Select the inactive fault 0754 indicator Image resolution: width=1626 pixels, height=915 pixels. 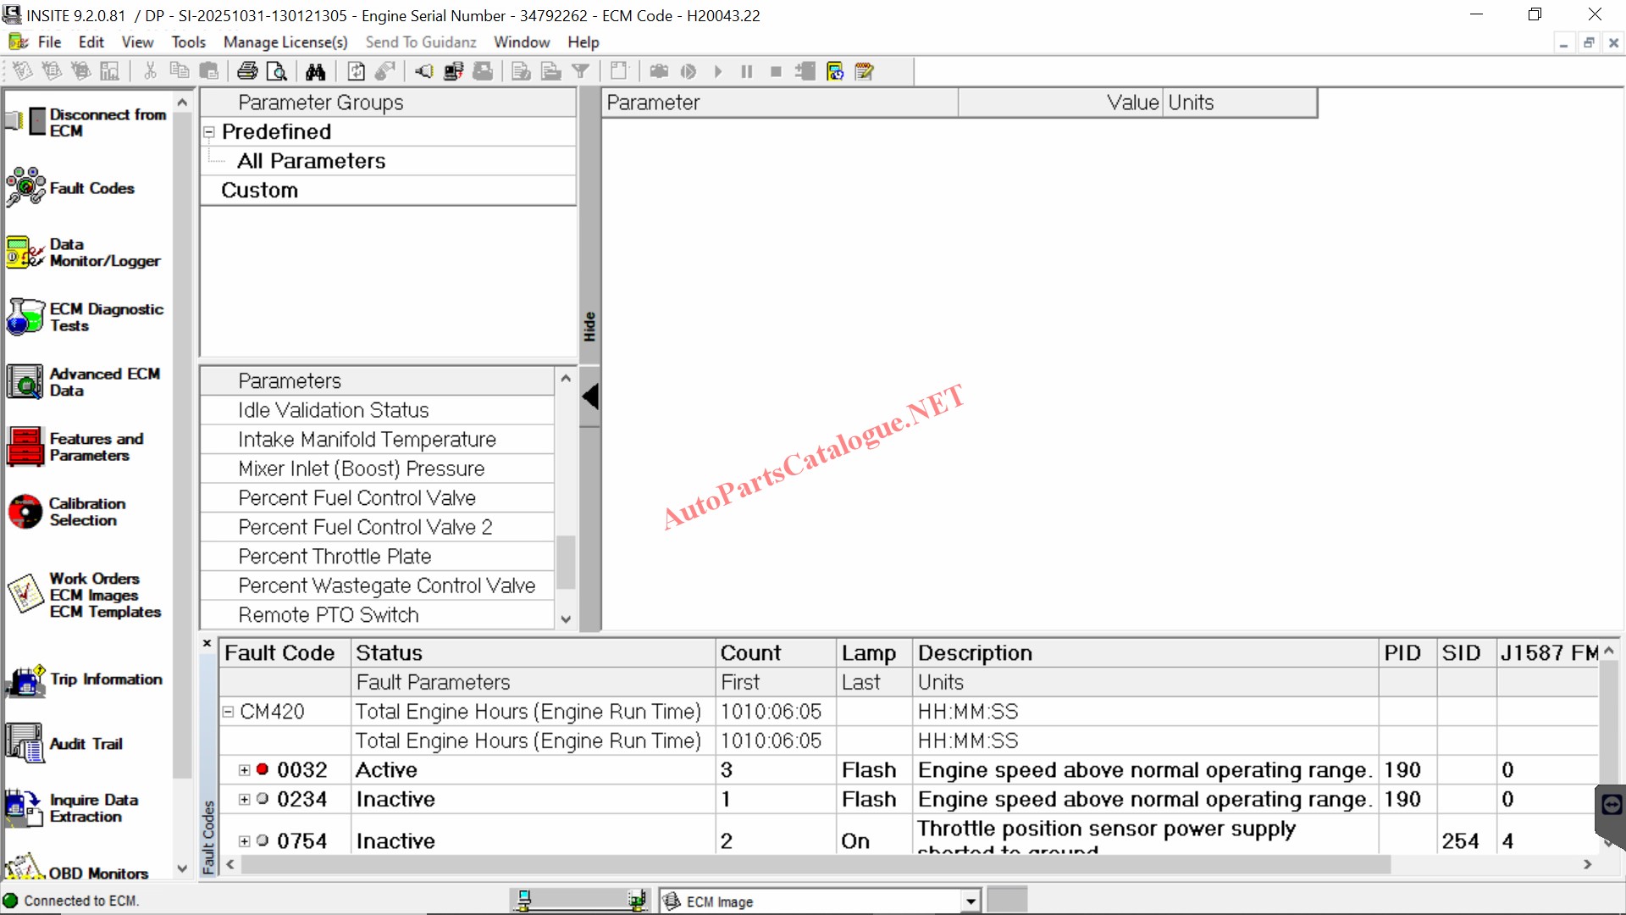[x=263, y=840]
